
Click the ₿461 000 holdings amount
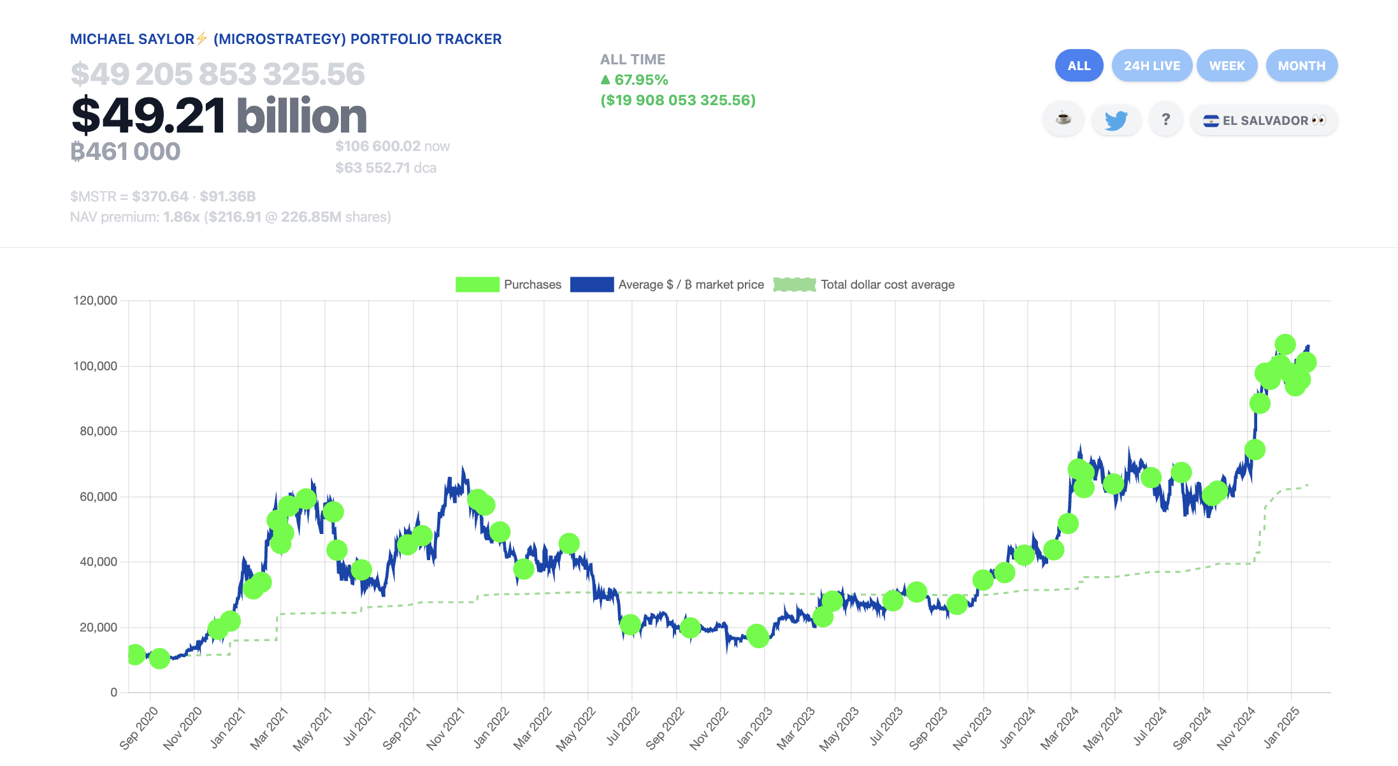[126, 152]
